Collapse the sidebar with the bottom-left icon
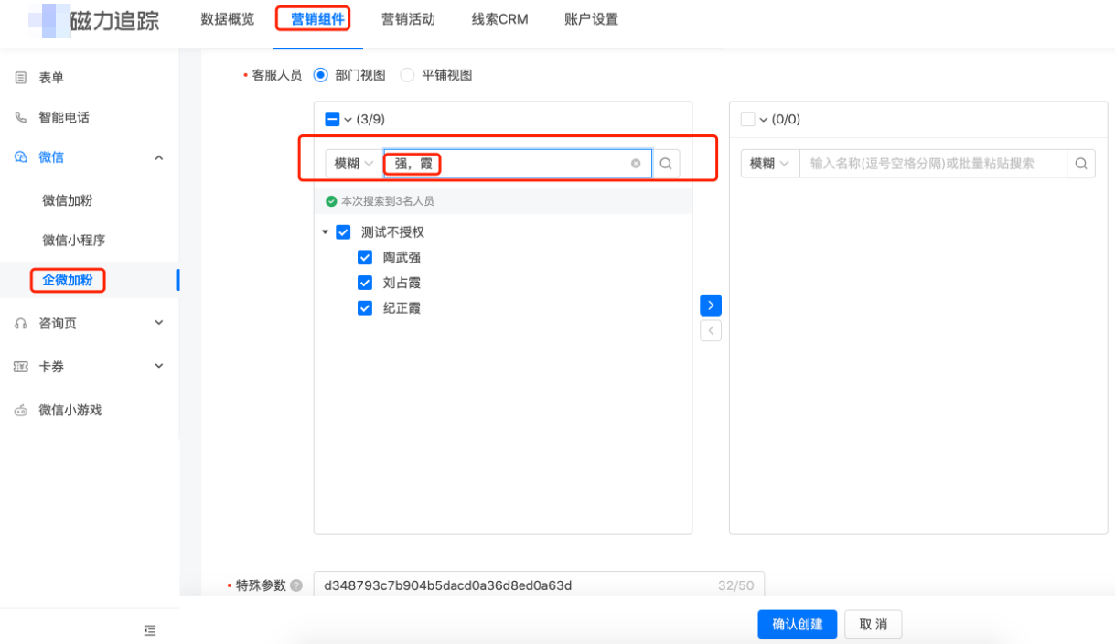Viewport: 1115px width, 644px height. point(150,630)
